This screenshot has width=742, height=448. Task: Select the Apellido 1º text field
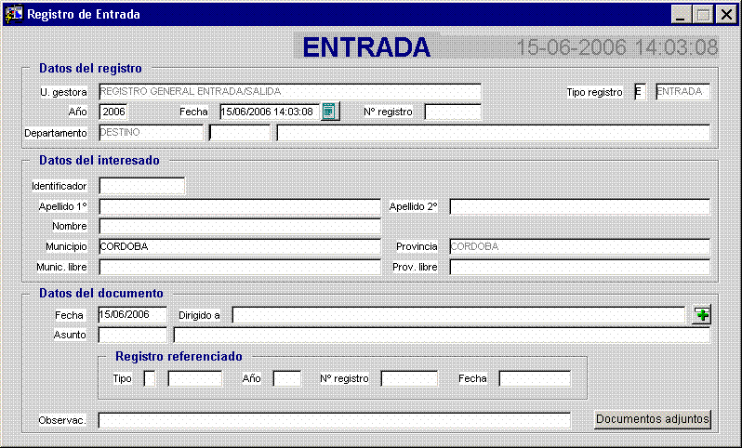tap(240, 206)
